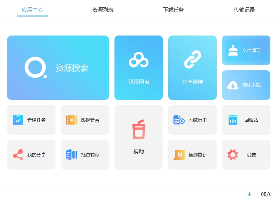The image size is (276, 198).
Task: Click the 批量转存 label
Action: pyautogui.click(x=90, y=155)
